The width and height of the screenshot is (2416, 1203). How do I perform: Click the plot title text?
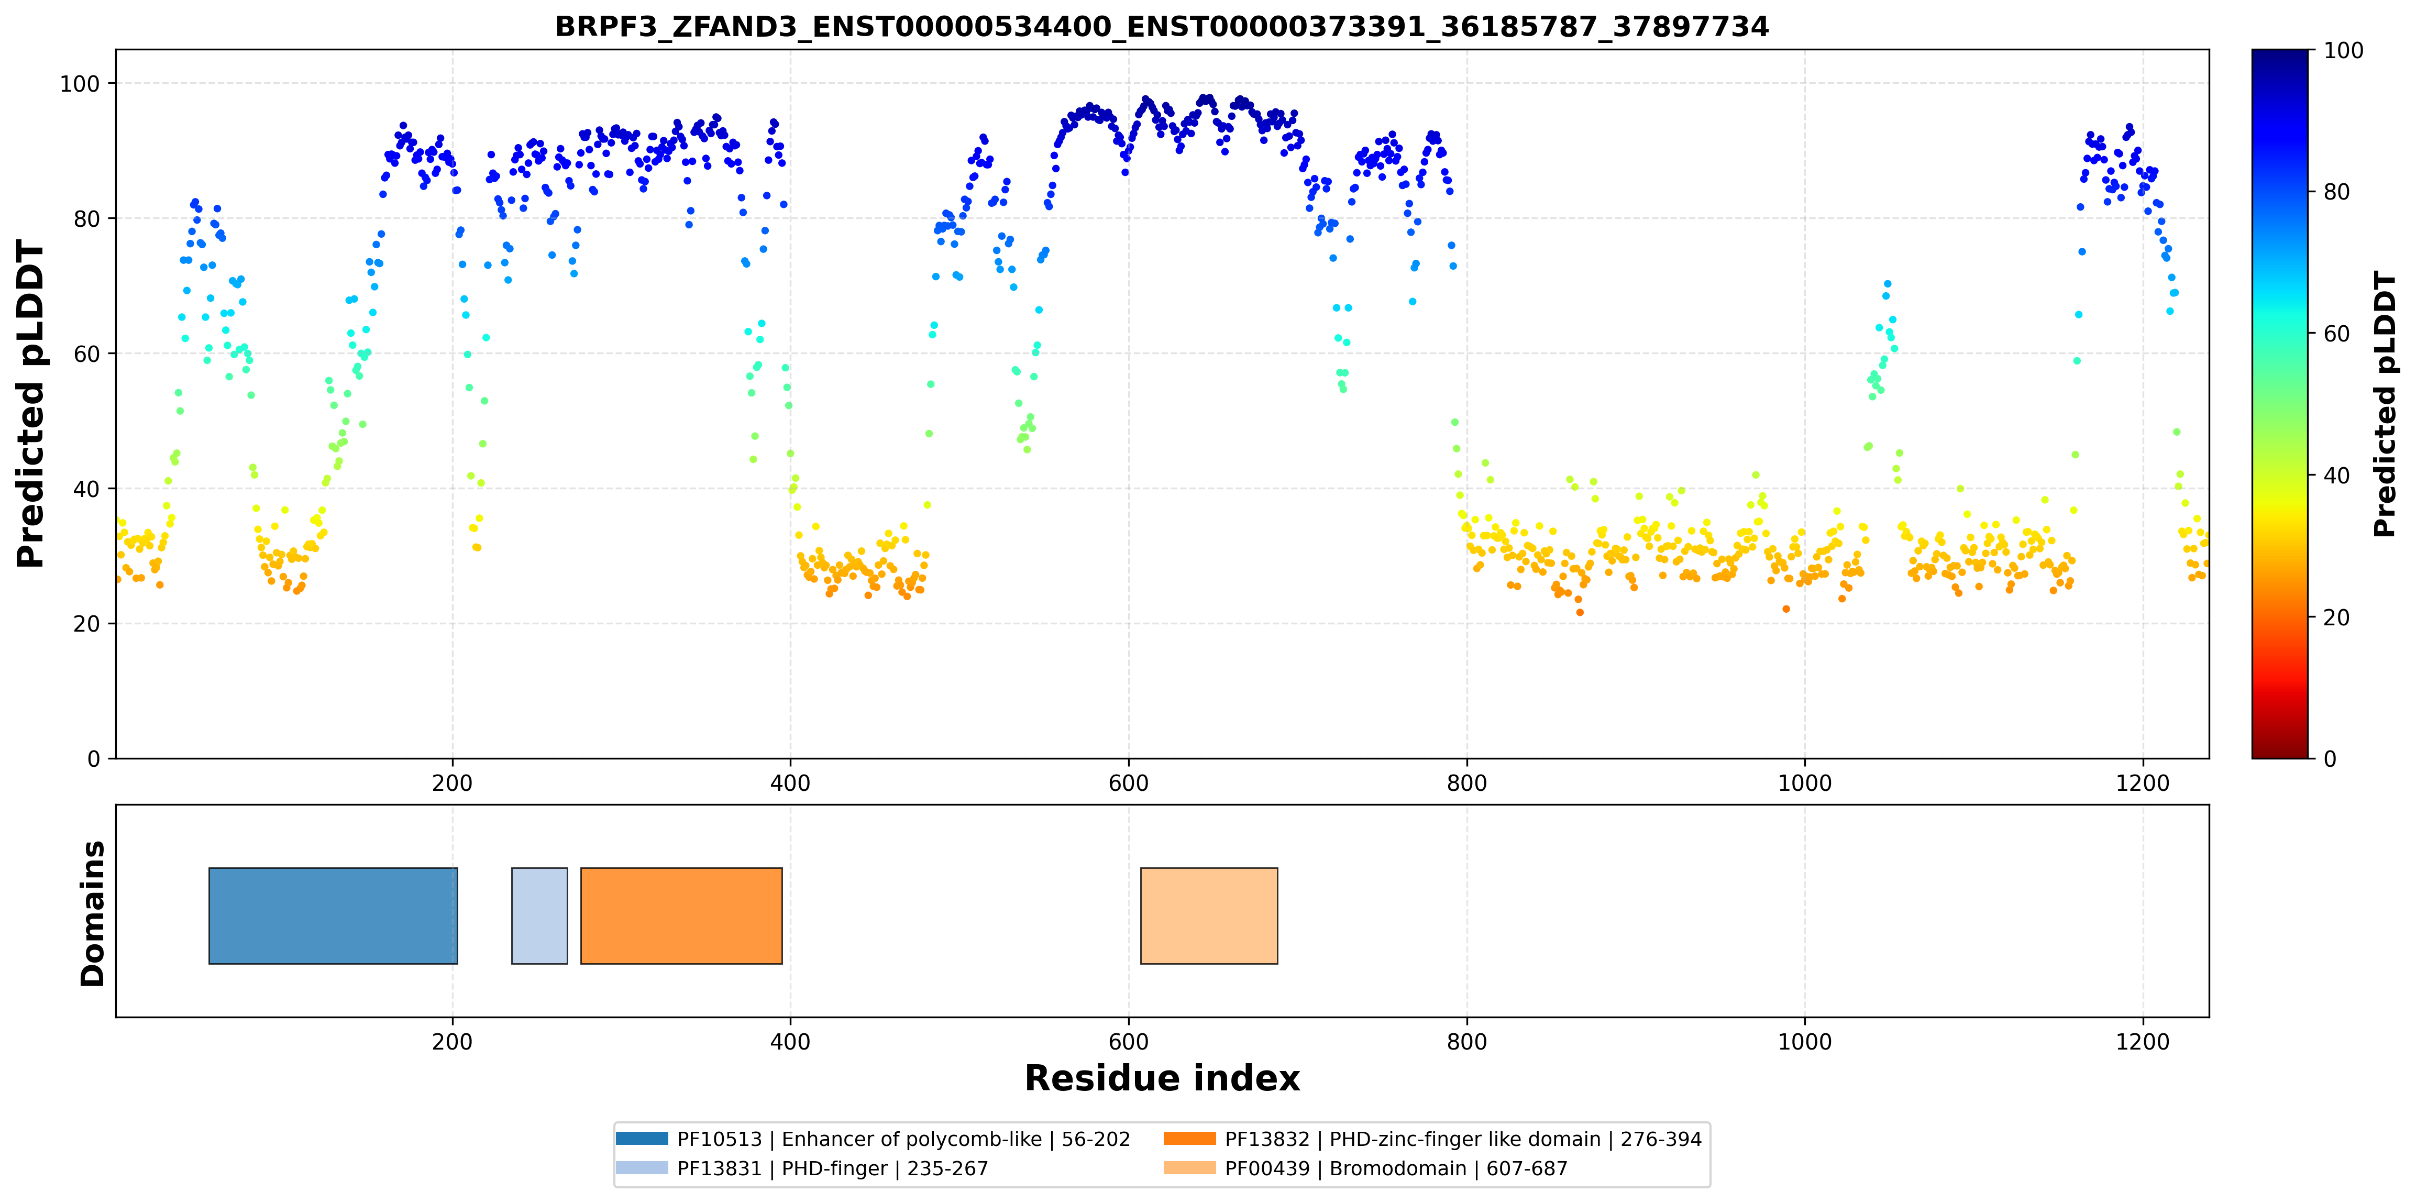1162,26
